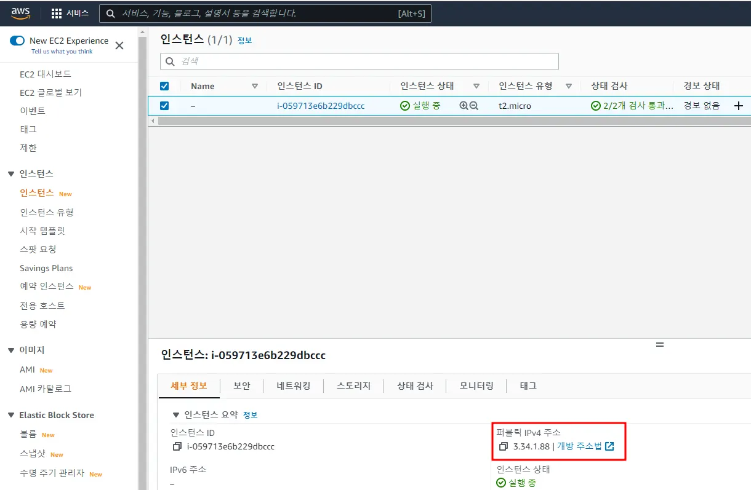Switch to the 세부 정보 tab
This screenshot has width=751, height=490.
point(189,385)
